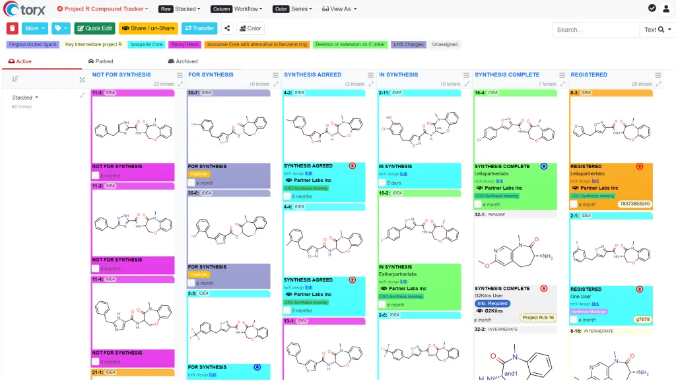Viewport: 676px width, 383px height.
Task: Tick checkbox on card 30-6
Action: 191,283
